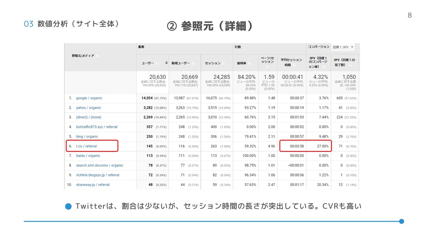
Task: Select the 集客 column group header
Action: [x=141, y=47]
